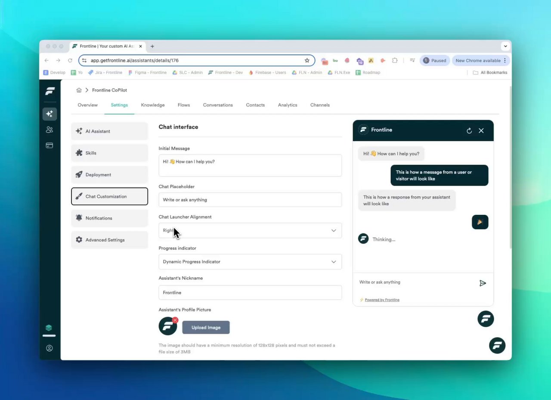
Task: Click the floating Frontline widget at bottom right
Action: (497, 345)
